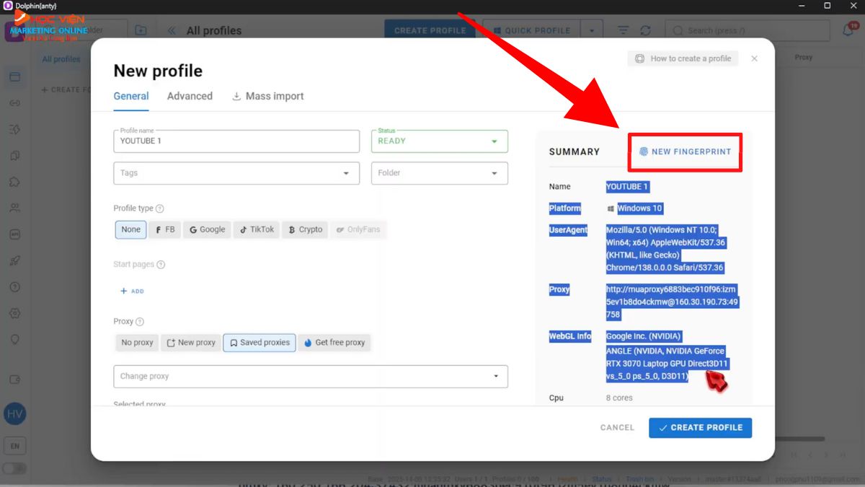Select the TikTok profile type

click(x=257, y=229)
